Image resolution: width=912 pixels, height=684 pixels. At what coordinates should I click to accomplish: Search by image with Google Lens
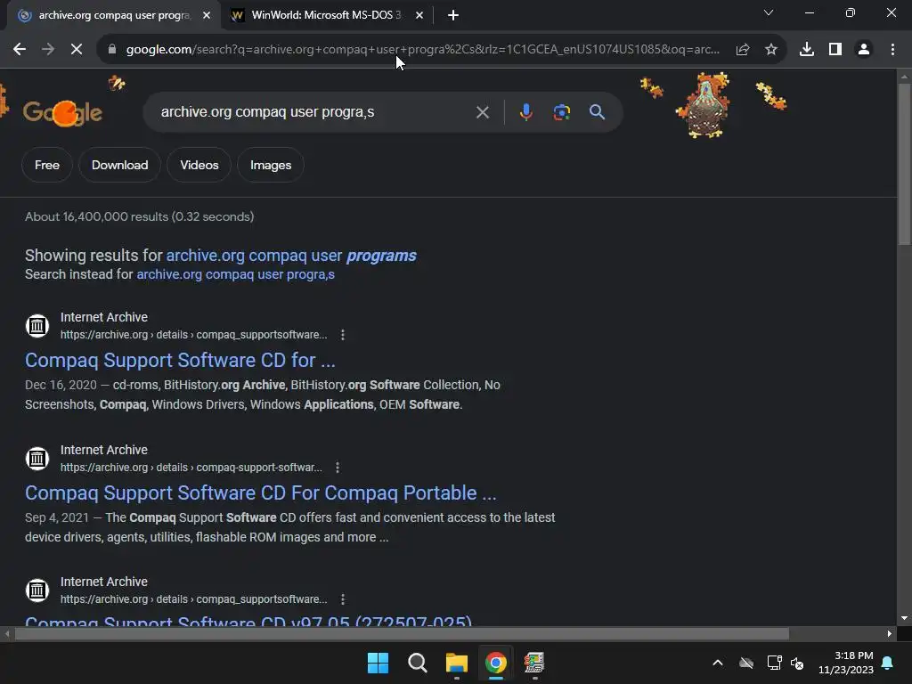[562, 112]
